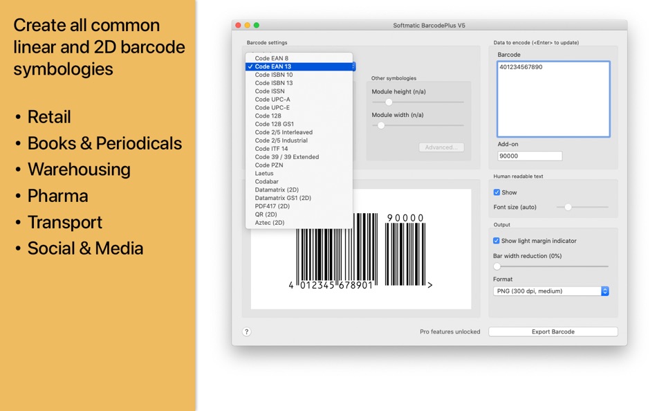Select Code PZN entry
The width and height of the screenshot is (657, 411).
(299, 165)
